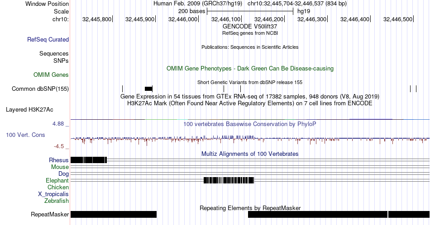Click the GTEx Gene Expression track title
The width and height of the screenshot is (430, 225).
[250, 96]
